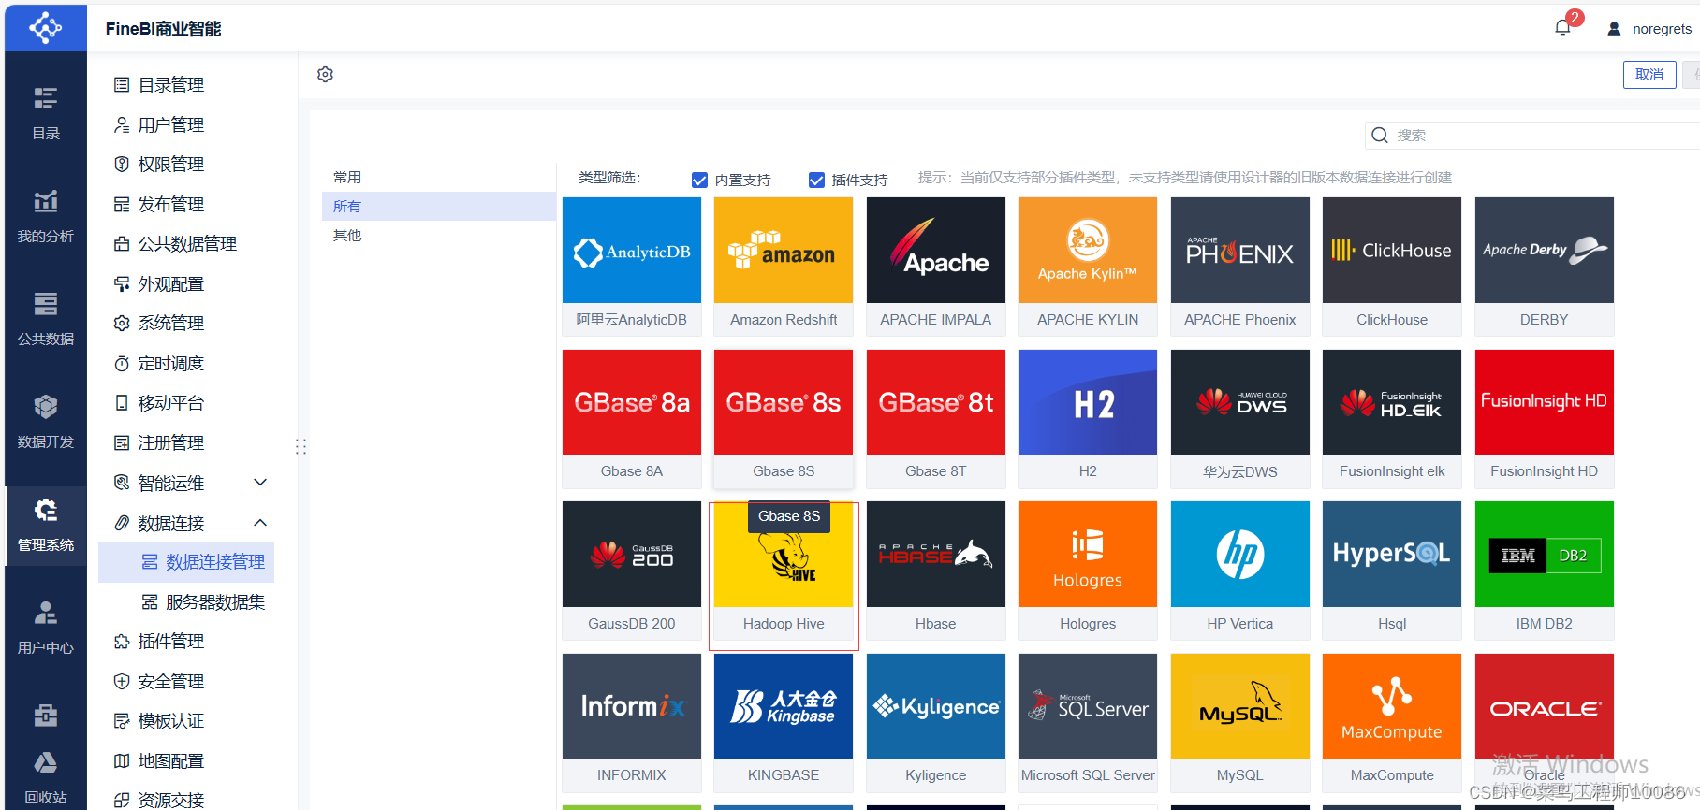The width and height of the screenshot is (1700, 810).
Task: Choose the Hologres connection tile
Action: [1088, 571]
